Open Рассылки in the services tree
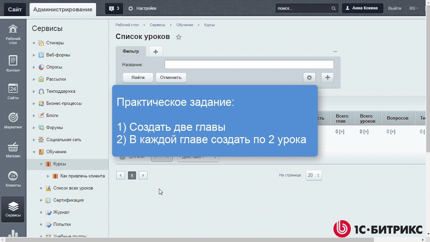Screen dimensions: 430x242 point(56,79)
